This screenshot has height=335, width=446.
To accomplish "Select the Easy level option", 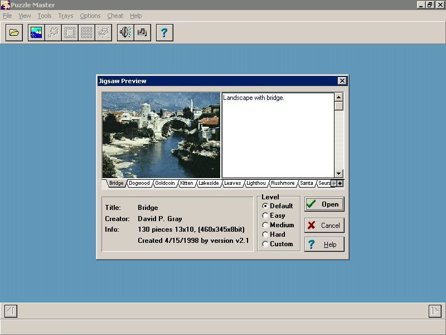I will 265,216.
